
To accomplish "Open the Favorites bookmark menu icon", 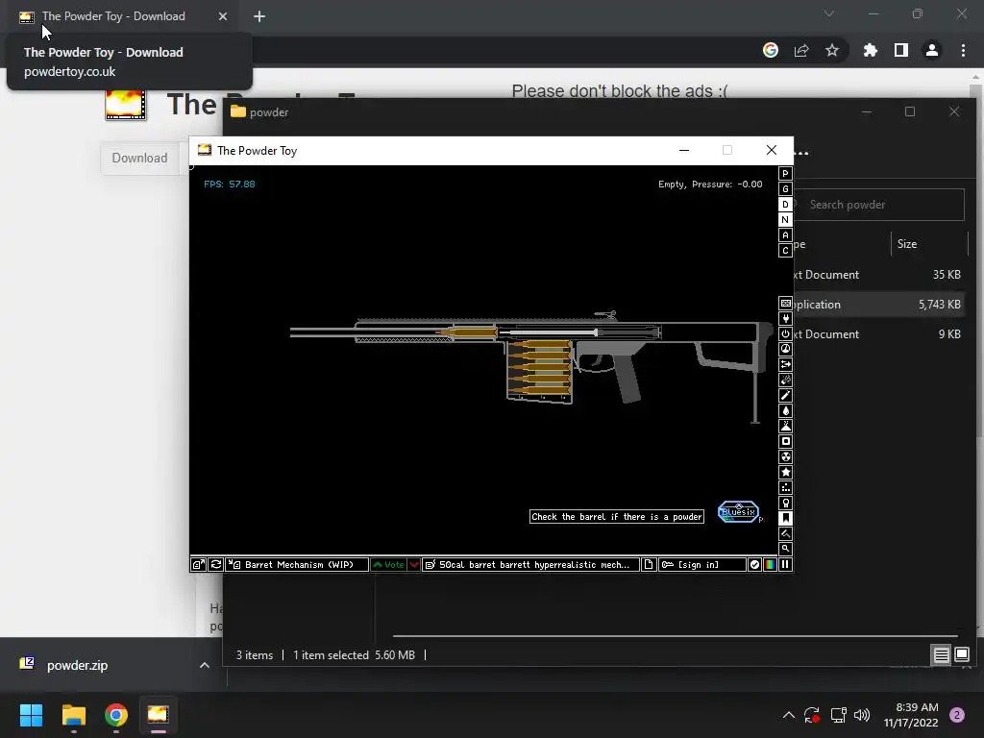I will (x=785, y=518).
